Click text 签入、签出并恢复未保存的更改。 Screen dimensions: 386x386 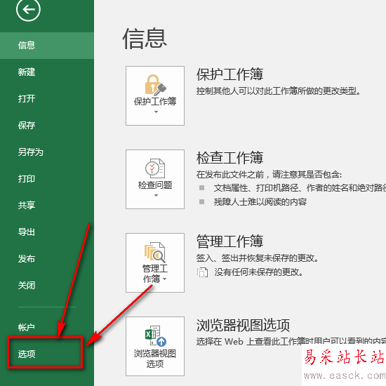(x=258, y=258)
